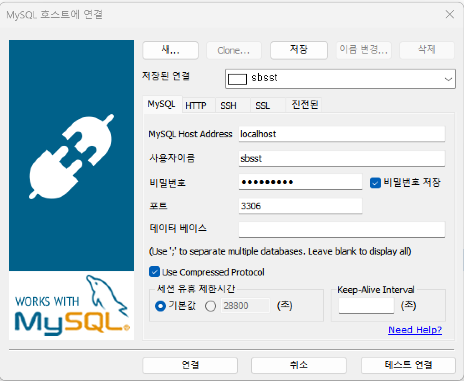Click the 비밀번호 password field
Image resolution: width=464 pixels, height=381 pixels.
301,182
